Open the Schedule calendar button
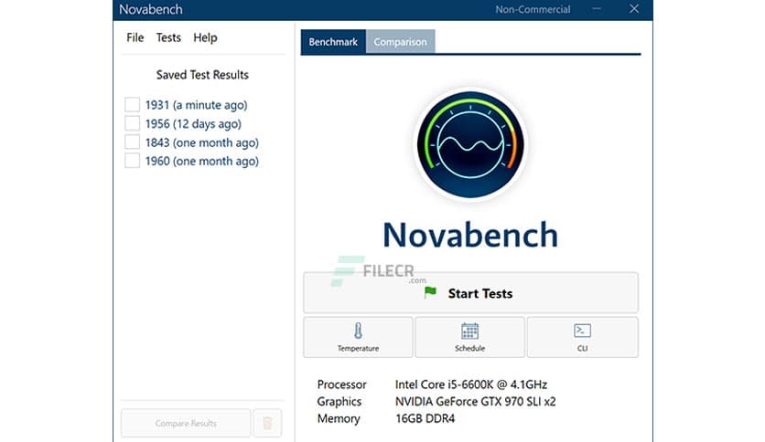 coord(469,337)
